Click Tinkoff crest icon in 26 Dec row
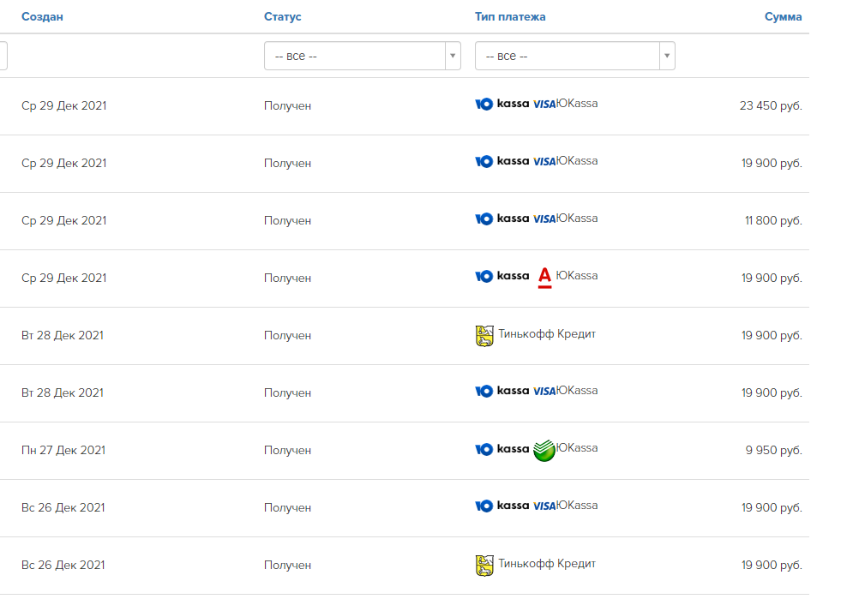Image resolution: width=841 pixels, height=599 pixels. point(484,565)
